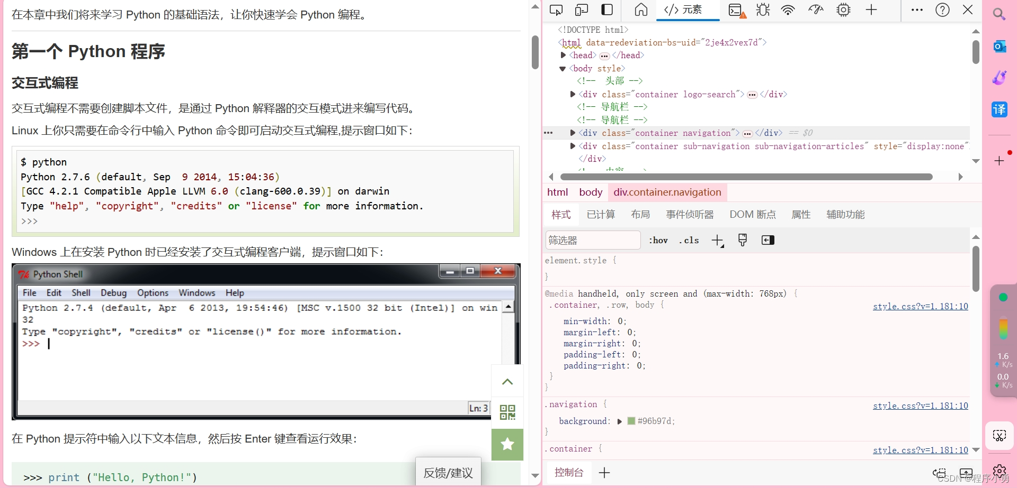Collapse the body element node
This screenshot has width=1017, height=488.
coord(563,69)
